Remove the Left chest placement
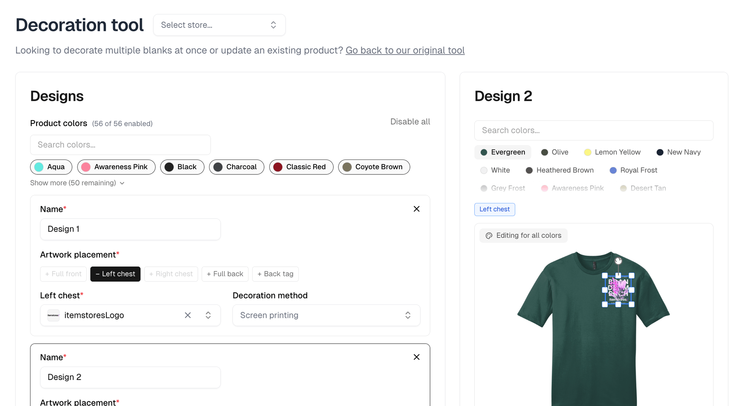The height and width of the screenshot is (406, 744). click(x=115, y=274)
